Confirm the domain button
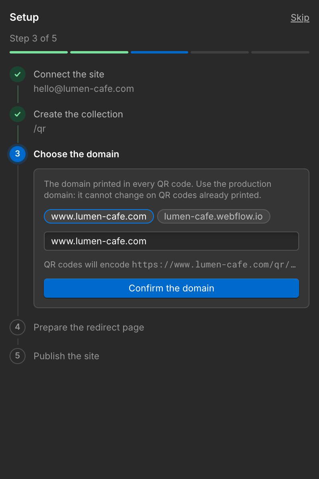319x479 pixels. 171,288
